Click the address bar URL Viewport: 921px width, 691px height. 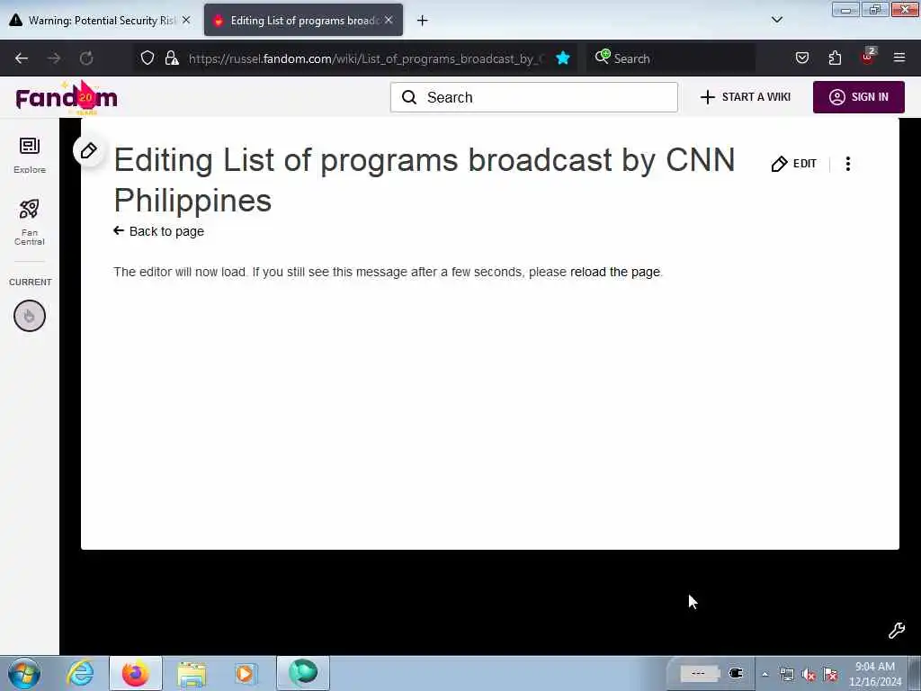367,58
